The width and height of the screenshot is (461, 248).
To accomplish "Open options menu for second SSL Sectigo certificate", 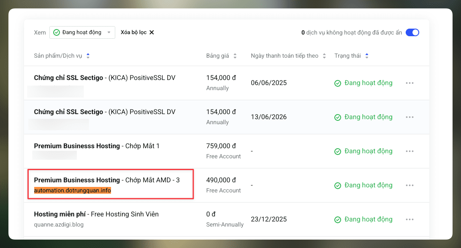I will (409, 117).
